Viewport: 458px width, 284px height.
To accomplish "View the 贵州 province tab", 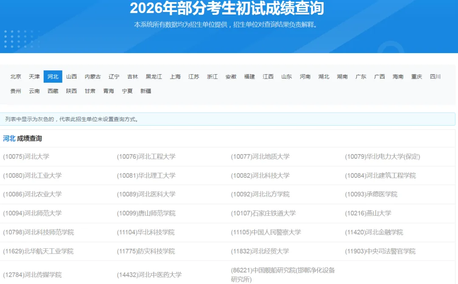I will click(16, 91).
